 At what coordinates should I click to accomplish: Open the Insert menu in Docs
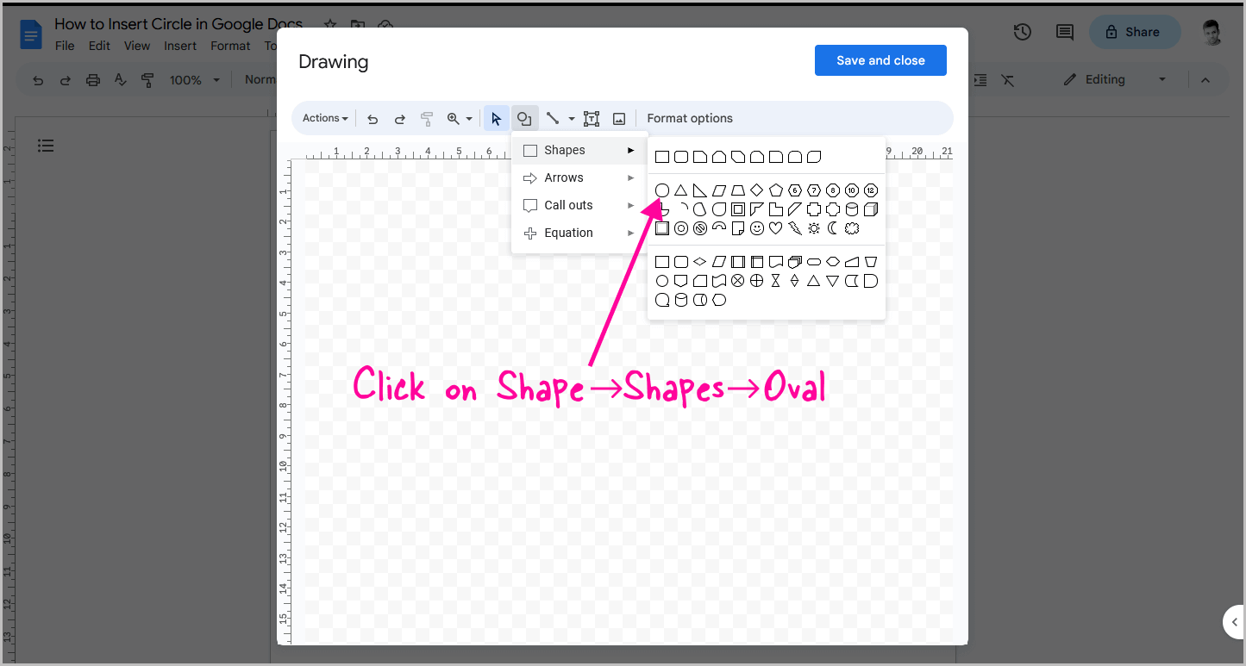[x=180, y=46]
